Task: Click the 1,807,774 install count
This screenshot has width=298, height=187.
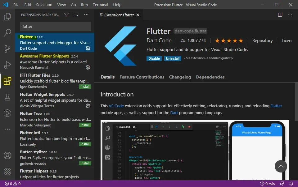Action: tap(193, 40)
